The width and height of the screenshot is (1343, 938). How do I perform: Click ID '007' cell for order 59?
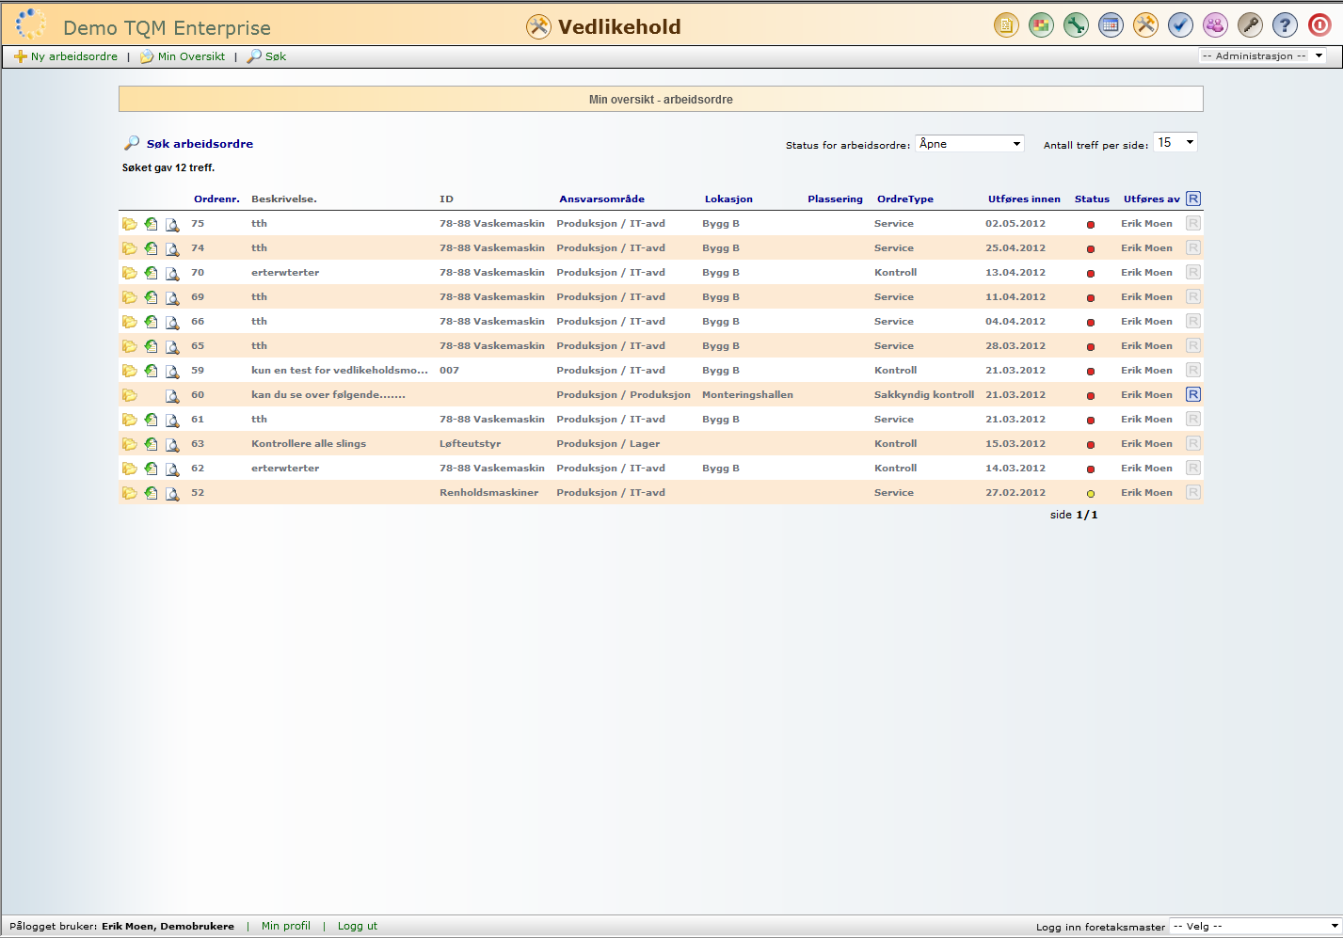(450, 371)
